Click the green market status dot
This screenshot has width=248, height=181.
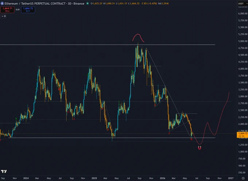[x=87, y=3]
